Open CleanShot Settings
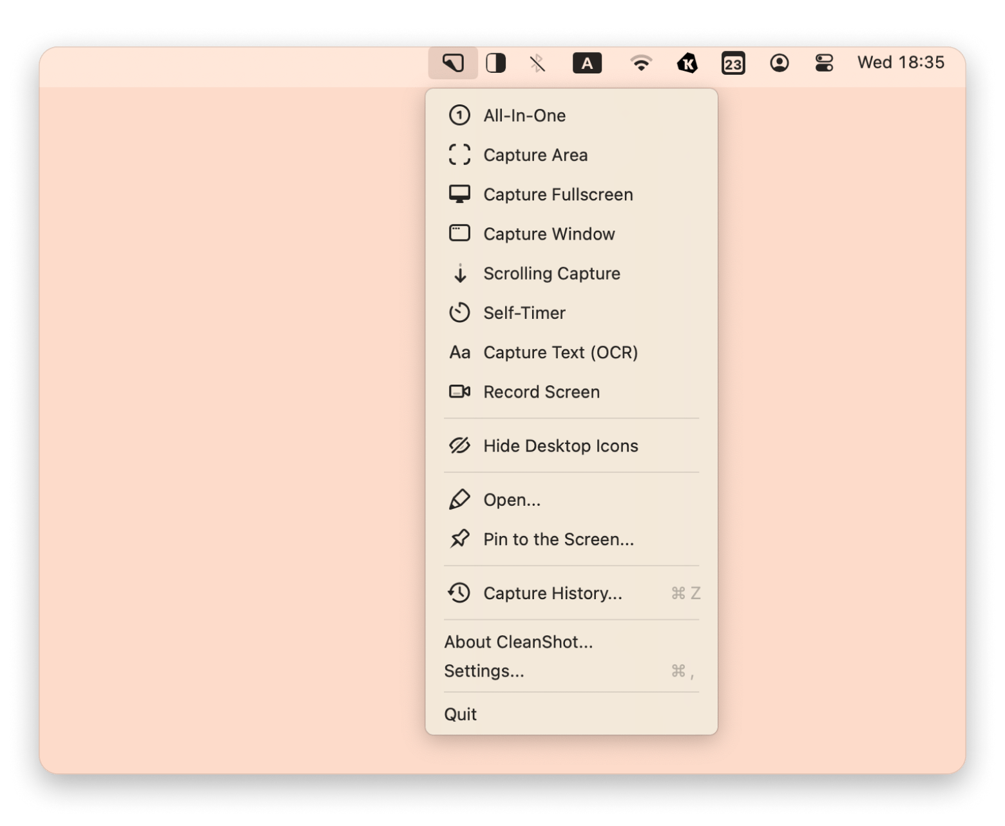 (484, 671)
